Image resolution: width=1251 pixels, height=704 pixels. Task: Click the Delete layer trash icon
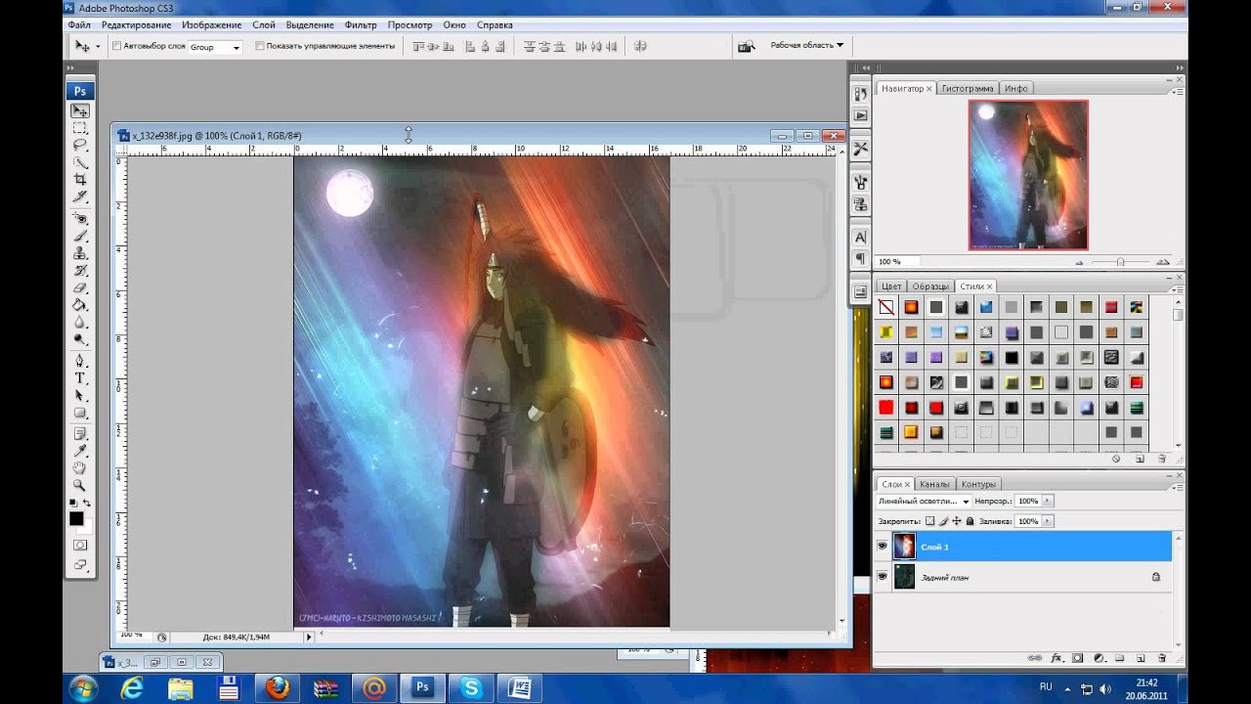(x=1162, y=658)
